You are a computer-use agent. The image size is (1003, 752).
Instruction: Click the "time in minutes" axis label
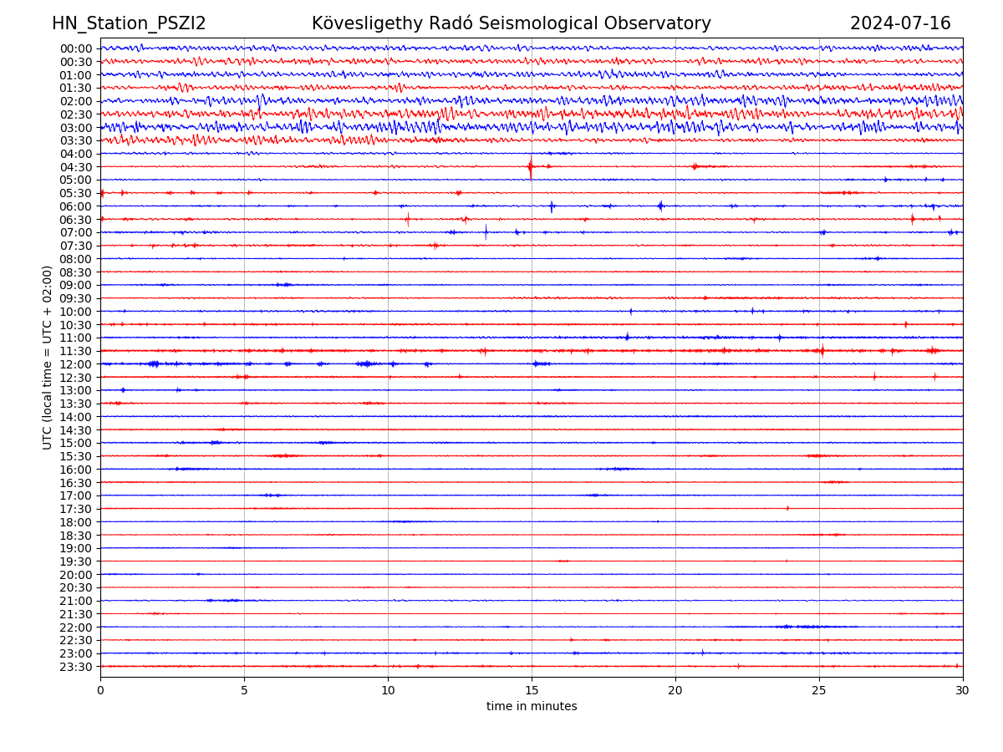tap(532, 707)
